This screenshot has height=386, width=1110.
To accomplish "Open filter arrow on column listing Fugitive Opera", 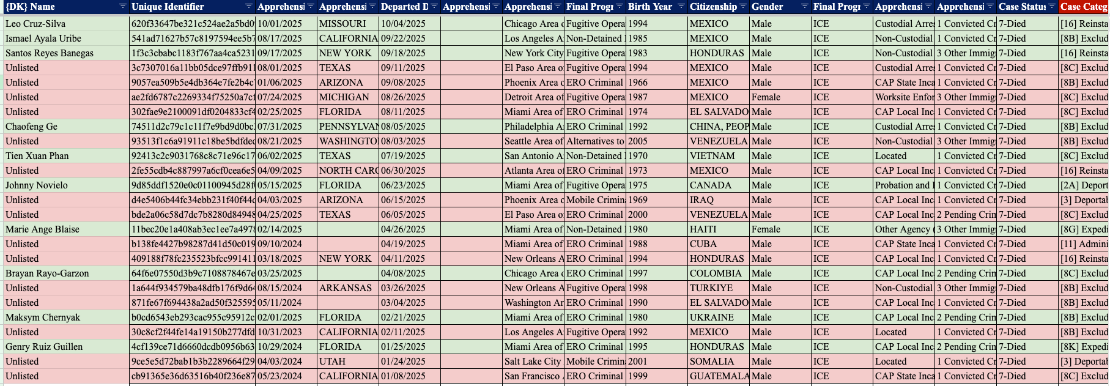I will tap(620, 7).
